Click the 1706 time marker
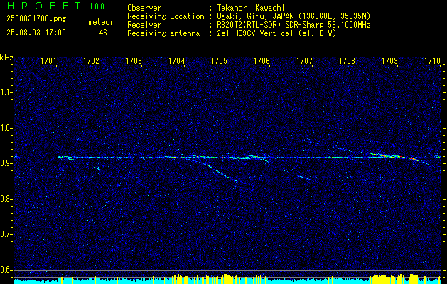 tap(262, 61)
